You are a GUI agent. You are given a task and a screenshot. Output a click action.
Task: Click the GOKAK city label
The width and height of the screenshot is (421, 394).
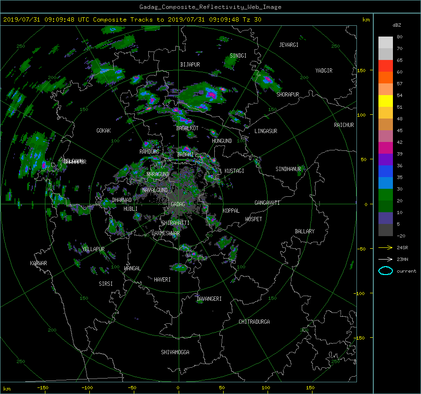point(103,131)
